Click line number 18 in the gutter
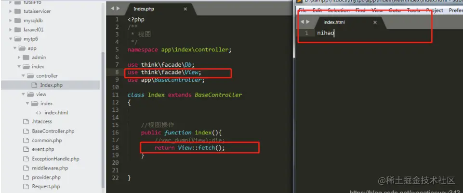 [116, 148]
